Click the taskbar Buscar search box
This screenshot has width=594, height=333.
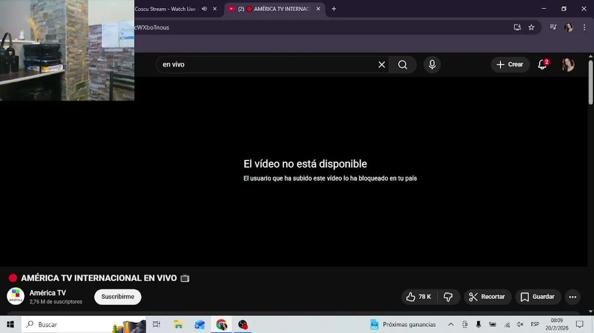(83, 325)
